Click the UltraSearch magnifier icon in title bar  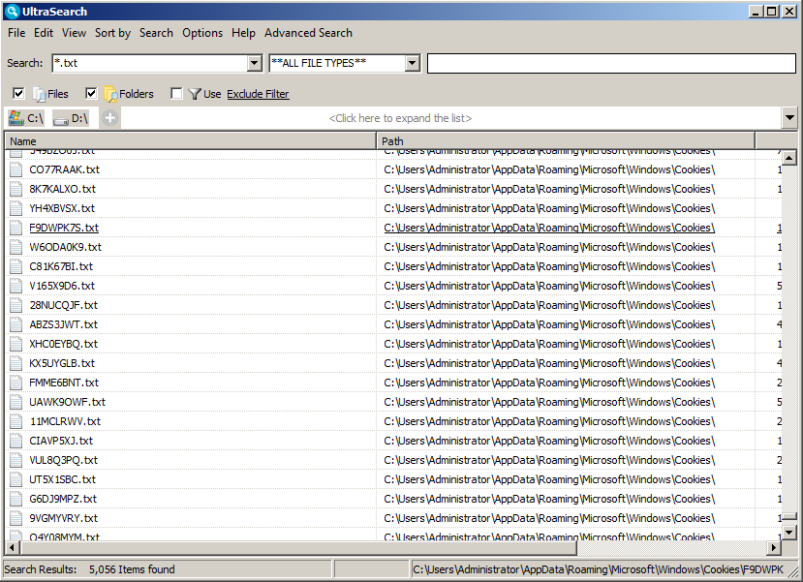[13, 12]
